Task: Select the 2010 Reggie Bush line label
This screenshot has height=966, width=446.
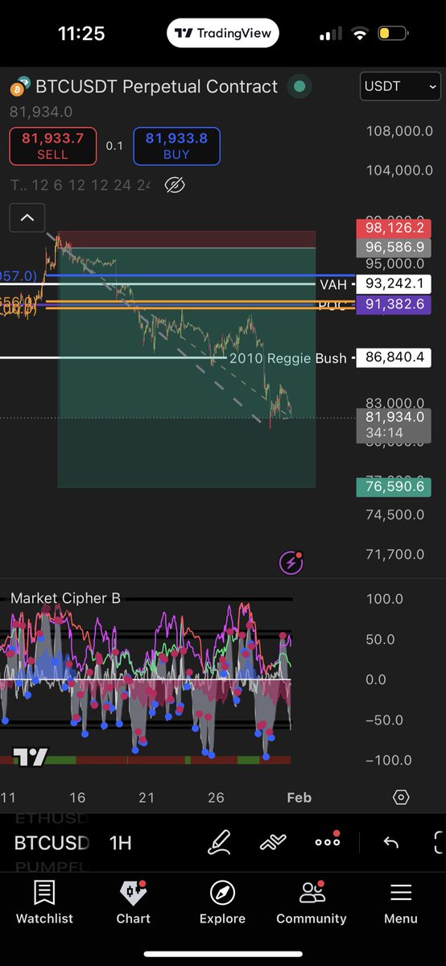Action: (x=287, y=357)
